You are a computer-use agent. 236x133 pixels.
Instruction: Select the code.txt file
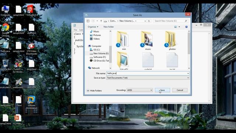pos(148,61)
